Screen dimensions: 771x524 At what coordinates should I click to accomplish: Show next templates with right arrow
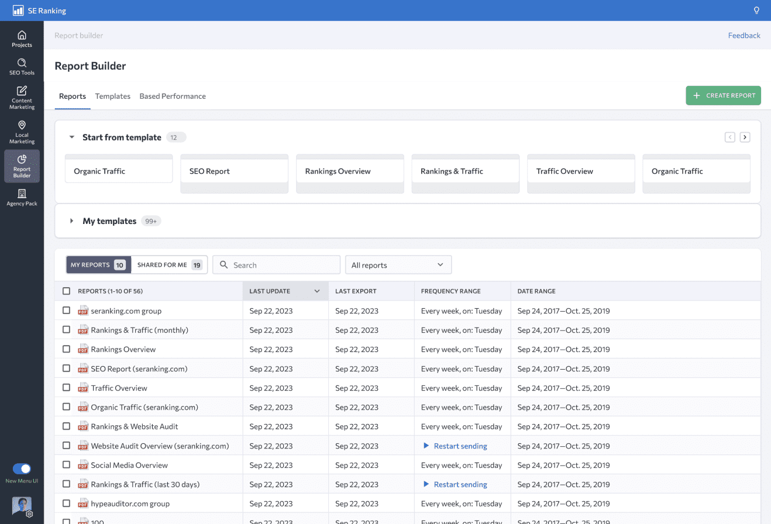(745, 137)
